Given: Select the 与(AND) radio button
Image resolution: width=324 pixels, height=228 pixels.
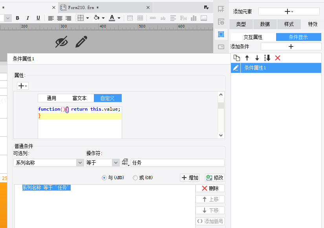Looking at the screenshot, I should point(104,178).
